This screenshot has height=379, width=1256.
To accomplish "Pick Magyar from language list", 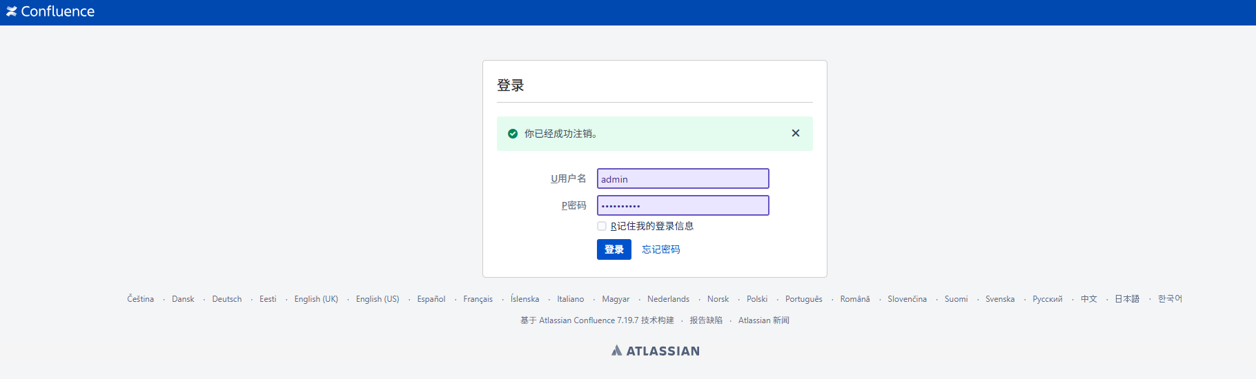I will click(x=616, y=299).
